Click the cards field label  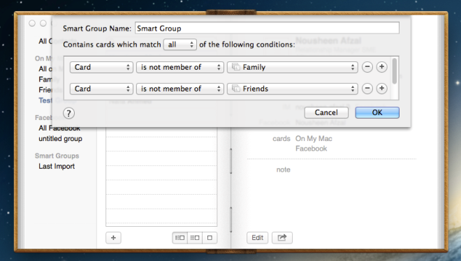pyautogui.click(x=281, y=139)
